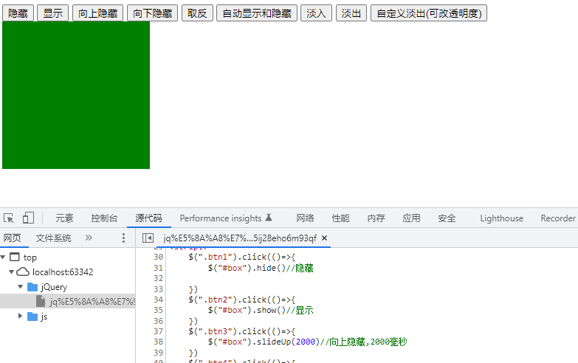Click the green box element
The width and height of the screenshot is (578, 363).
coord(76,95)
